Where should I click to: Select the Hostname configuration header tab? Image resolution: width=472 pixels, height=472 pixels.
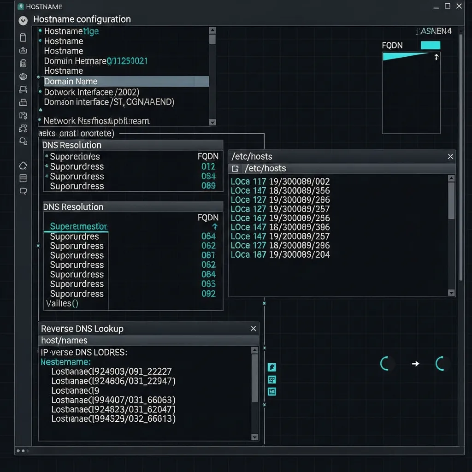[82, 19]
